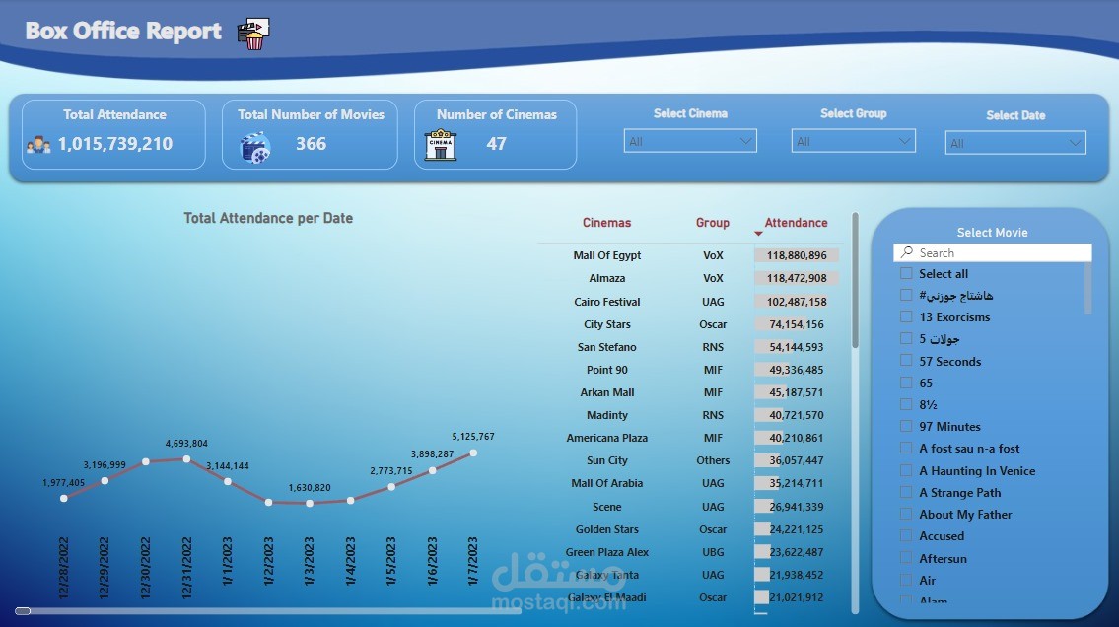Screen dimensions: 1119x627
Task: Click the Oscar group cell for City Stars
Action: (713, 324)
